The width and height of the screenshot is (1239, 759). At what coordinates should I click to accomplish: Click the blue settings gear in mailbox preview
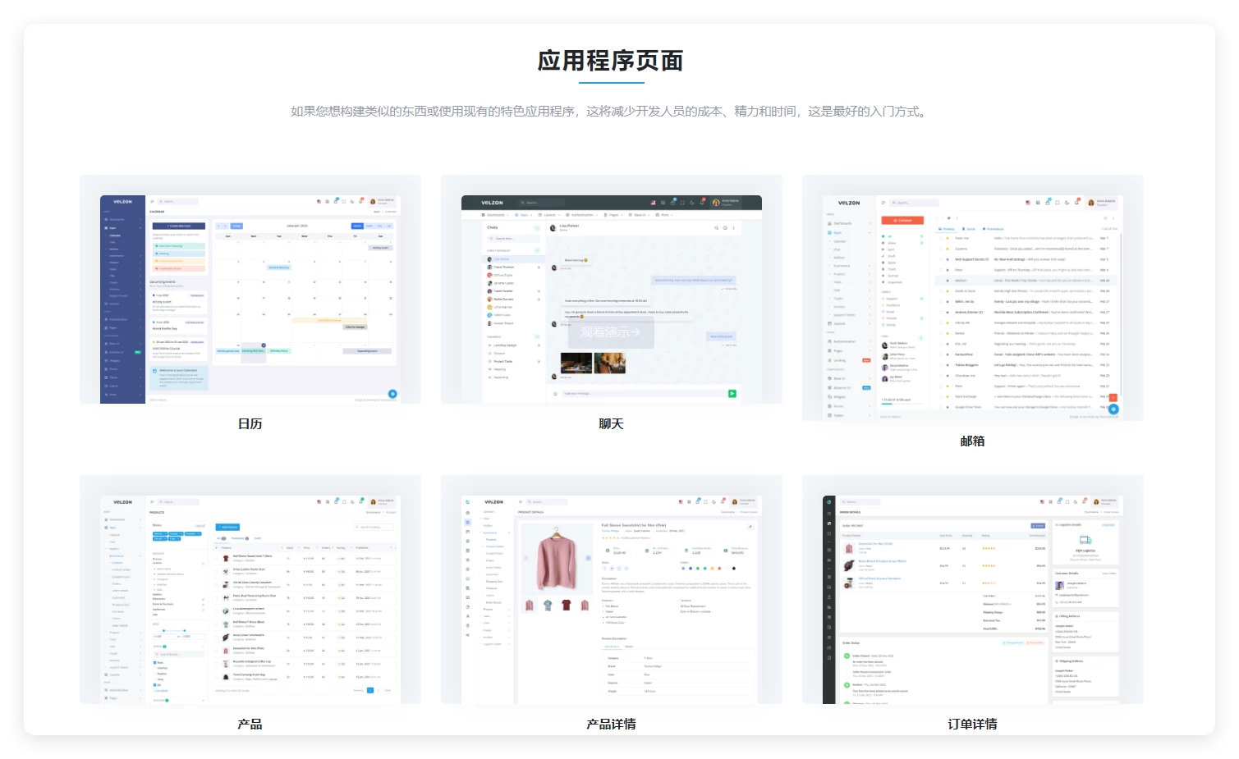click(1113, 409)
